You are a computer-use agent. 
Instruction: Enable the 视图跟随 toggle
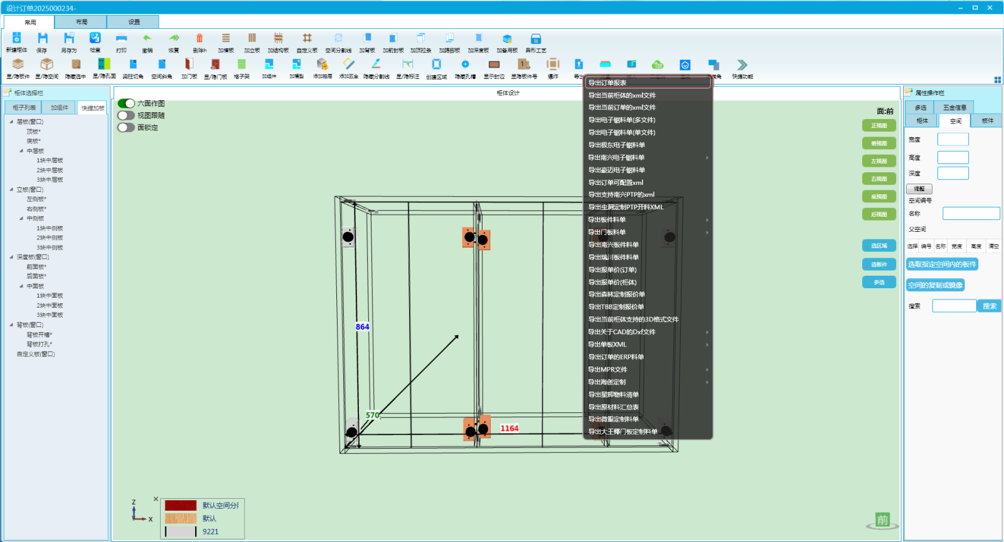point(126,115)
